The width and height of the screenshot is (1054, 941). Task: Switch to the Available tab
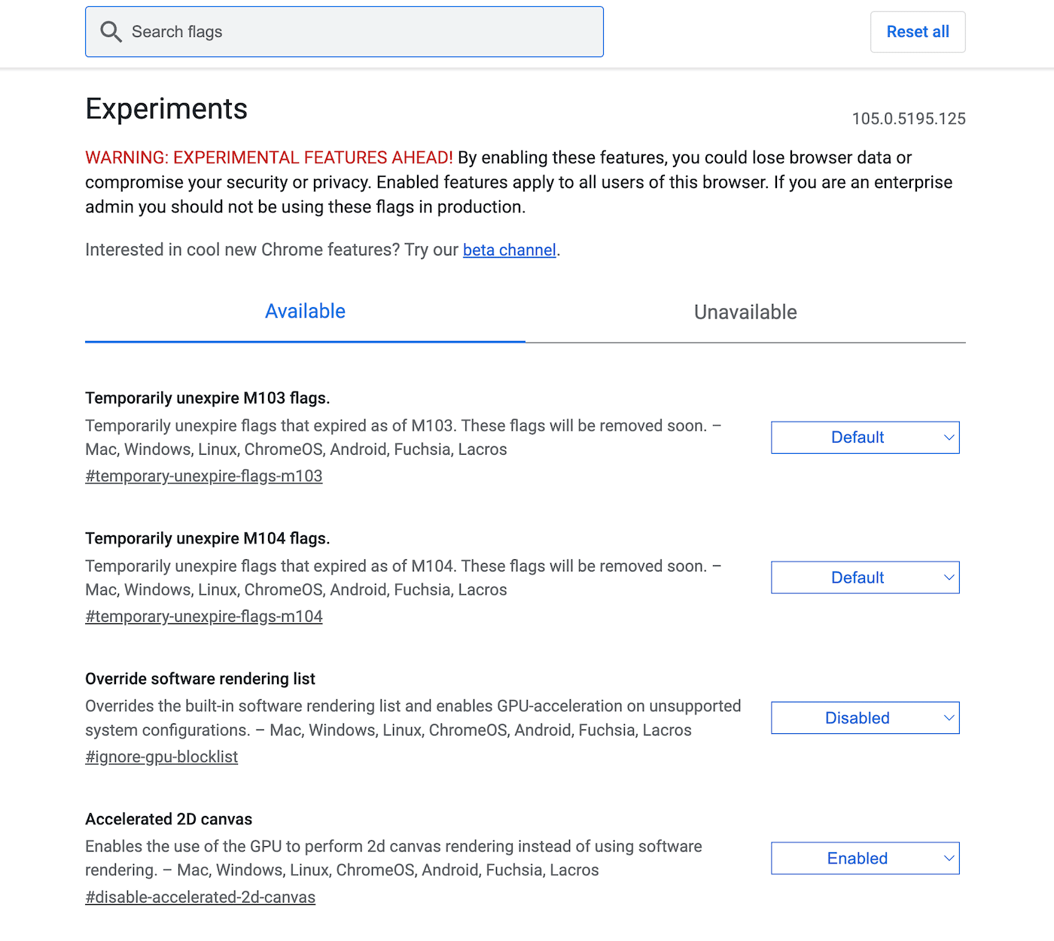[305, 312]
